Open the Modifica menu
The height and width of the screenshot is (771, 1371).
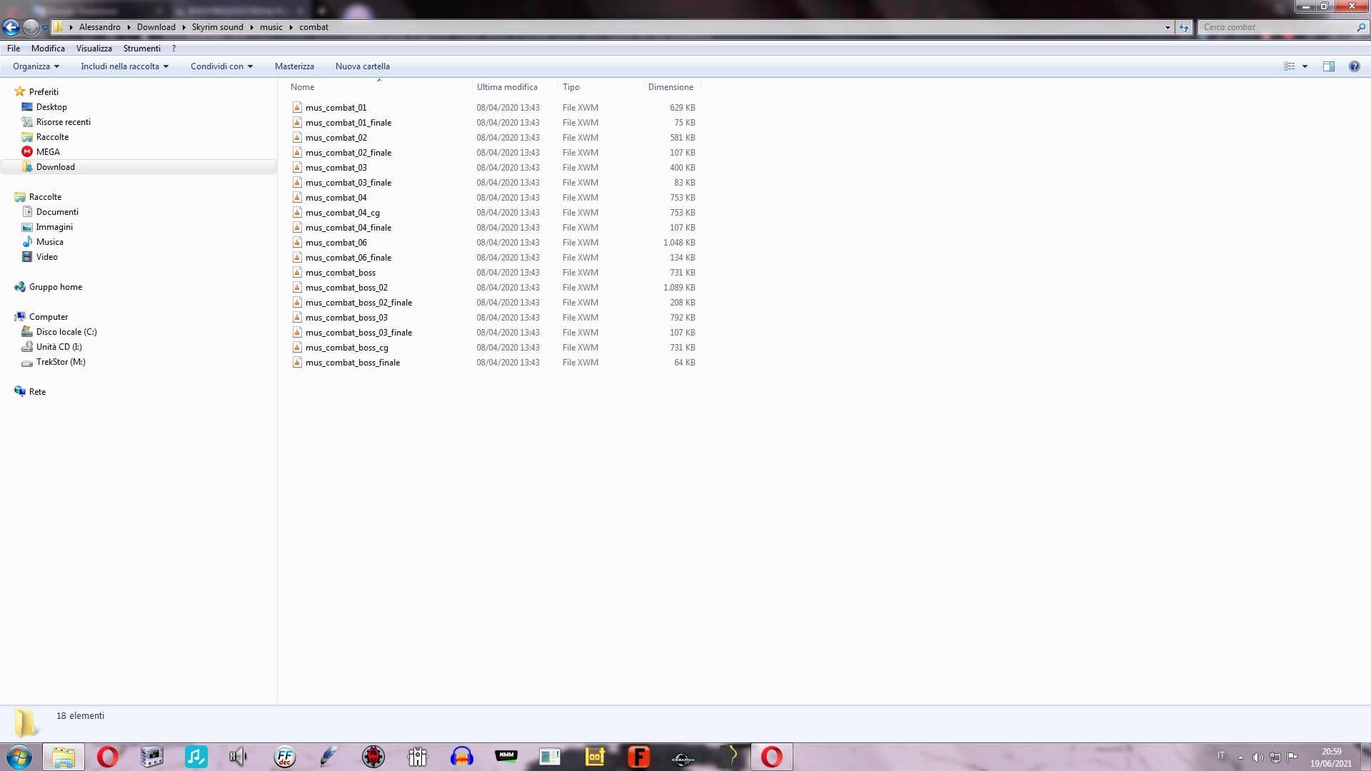[48, 49]
